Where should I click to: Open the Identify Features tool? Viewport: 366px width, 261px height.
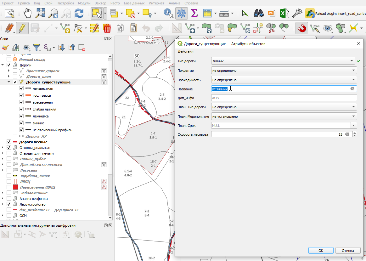[168, 13]
